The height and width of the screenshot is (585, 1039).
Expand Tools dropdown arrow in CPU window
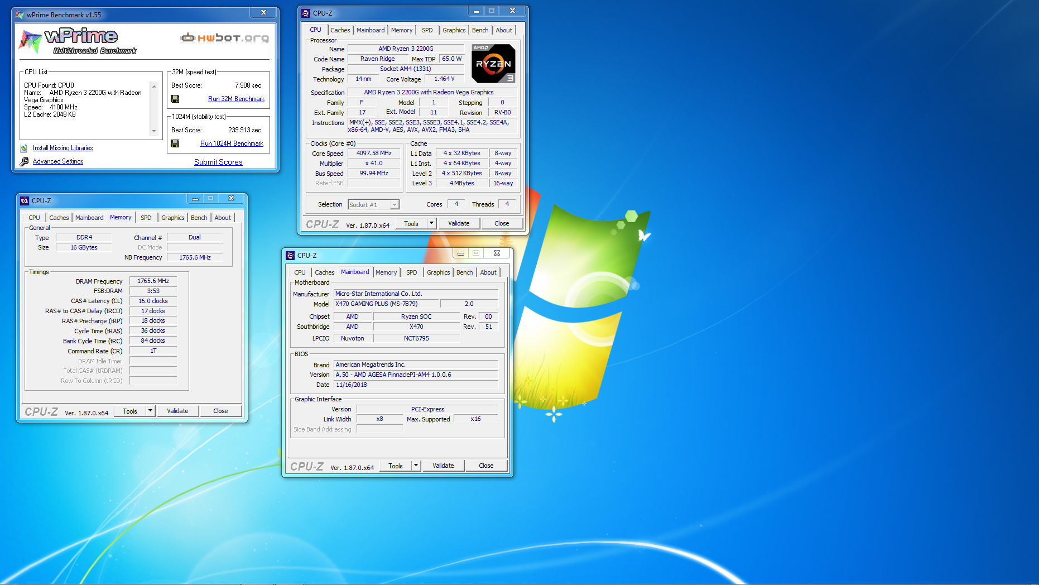431,223
